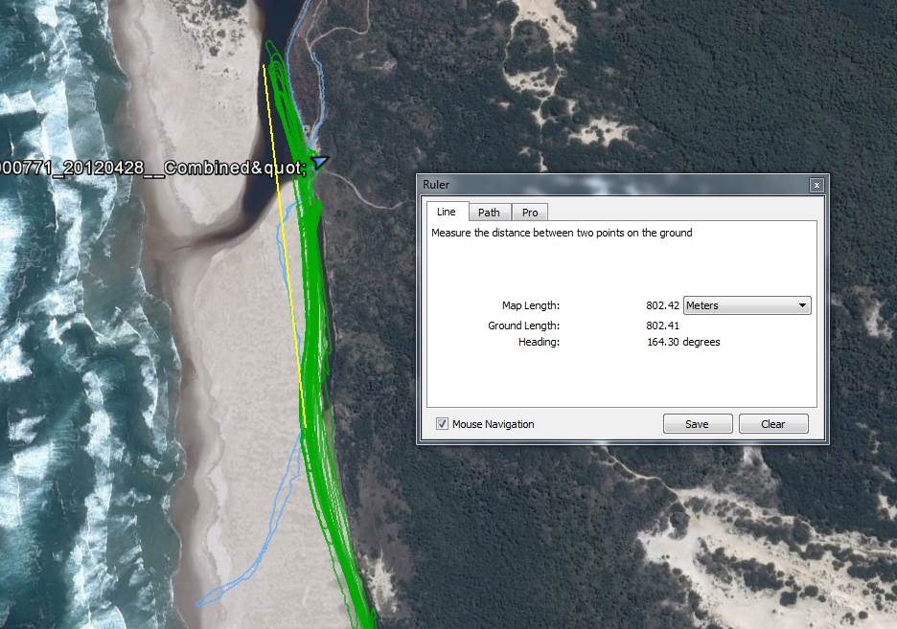Click the Ground Length value 802.41
Viewport: 897px width, 629px height.
(x=662, y=326)
